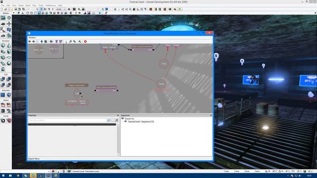The width and height of the screenshot is (317, 178).
Task: Open the Help menu
Action: pyautogui.click(x=60, y=5)
